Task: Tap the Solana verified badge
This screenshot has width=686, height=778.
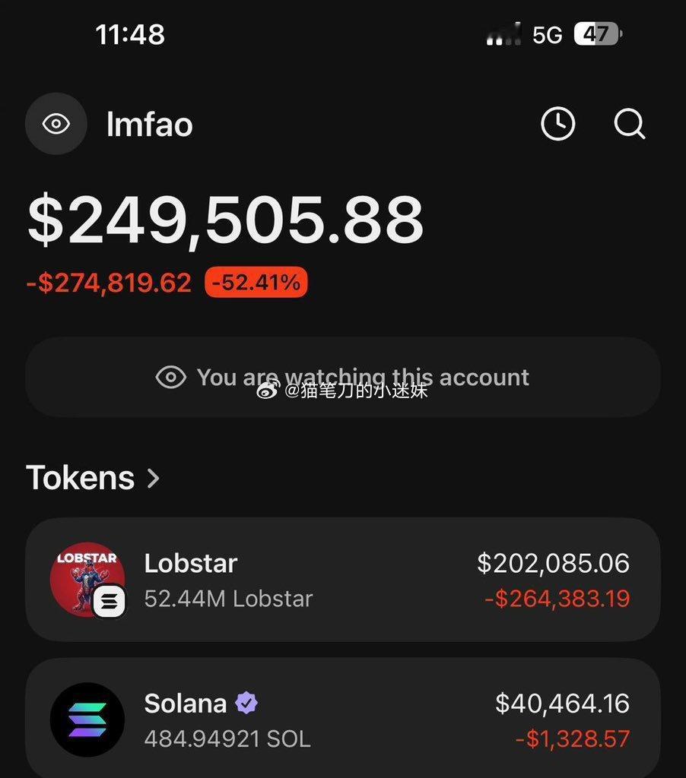Action: pos(246,704)
